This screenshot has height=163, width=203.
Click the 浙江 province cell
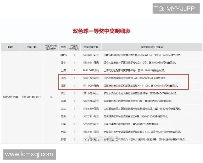[63, 93]
